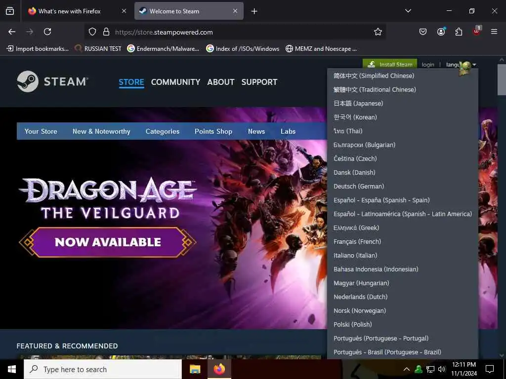Click the page vertical scrollbar

tap(502, 79)
